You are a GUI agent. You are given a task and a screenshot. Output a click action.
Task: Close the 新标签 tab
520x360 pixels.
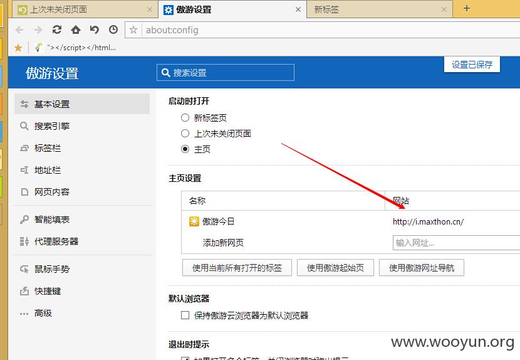[x=444, y=9]
